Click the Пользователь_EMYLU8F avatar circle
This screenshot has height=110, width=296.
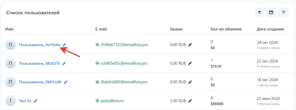pyautogui.click(x=11, y=82)
